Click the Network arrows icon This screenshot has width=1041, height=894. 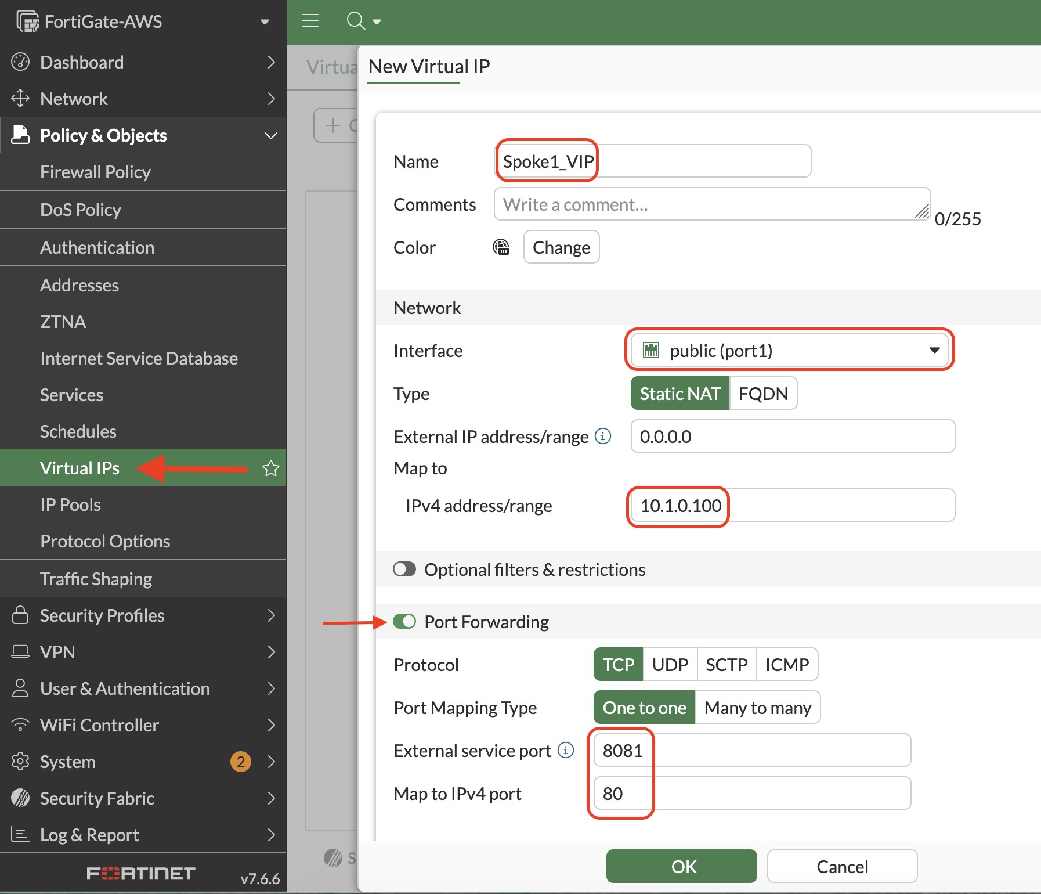[x=20, y=99]
